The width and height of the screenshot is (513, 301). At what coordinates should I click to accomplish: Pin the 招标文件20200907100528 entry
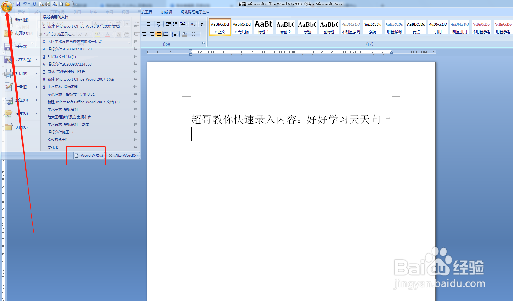click(x=136, y=49)
